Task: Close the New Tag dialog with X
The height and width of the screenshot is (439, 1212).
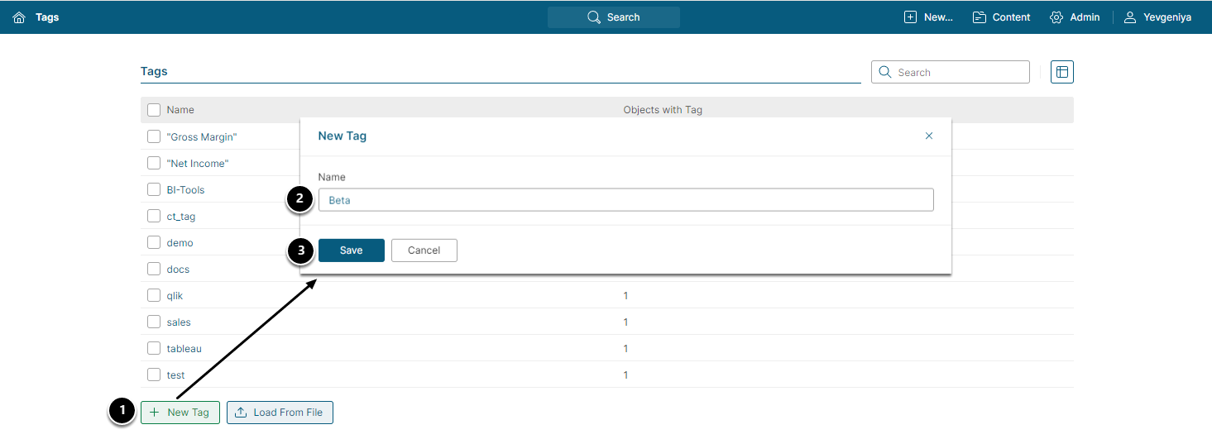Action: [x=929, y=136]
